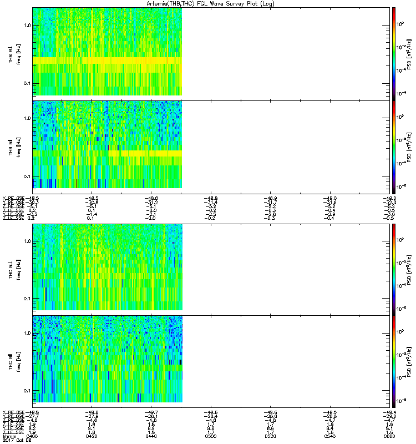Click the '0540' time label

pyautogui.click(x=330, y=436)
